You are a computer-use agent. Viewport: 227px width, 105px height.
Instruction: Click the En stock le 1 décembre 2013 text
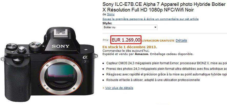coord(130,47)
